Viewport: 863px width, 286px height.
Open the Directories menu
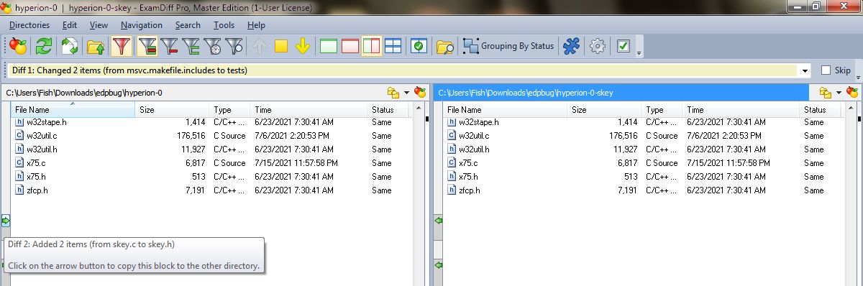(29, 25)
